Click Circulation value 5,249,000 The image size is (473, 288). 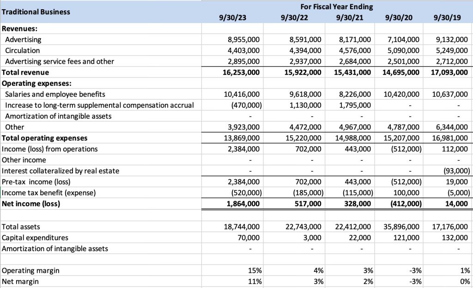pyautogui.click(x=451, y=50)
